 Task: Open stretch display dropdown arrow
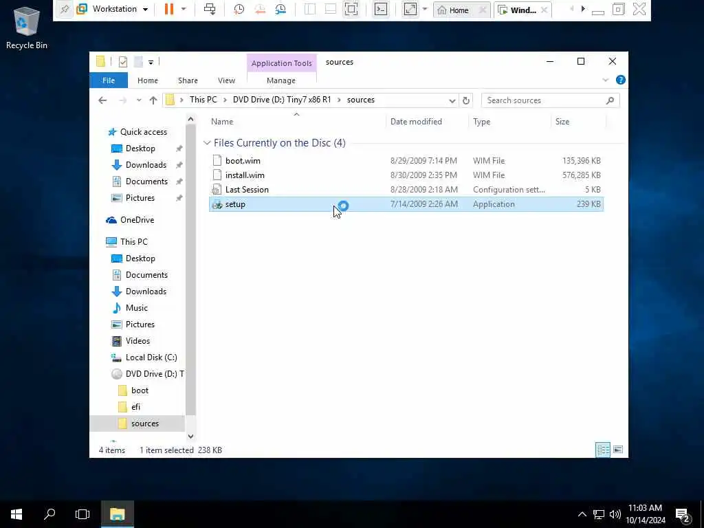(x=425, y=9)
